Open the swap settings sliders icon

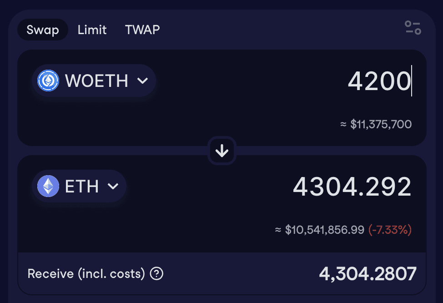[413, 28]
